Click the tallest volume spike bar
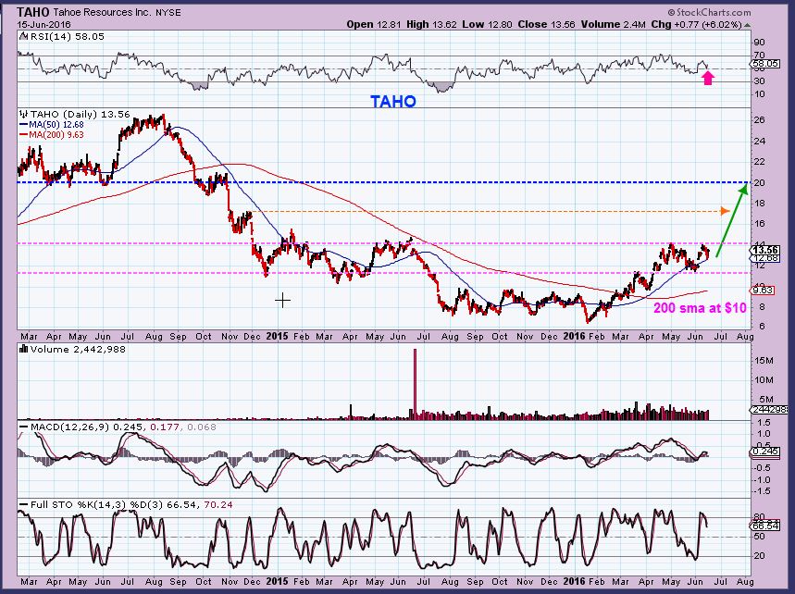The image size is (795, 594). coord(416,384)
